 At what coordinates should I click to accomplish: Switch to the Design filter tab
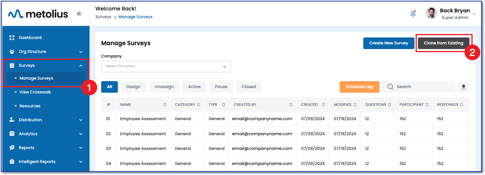133,87
